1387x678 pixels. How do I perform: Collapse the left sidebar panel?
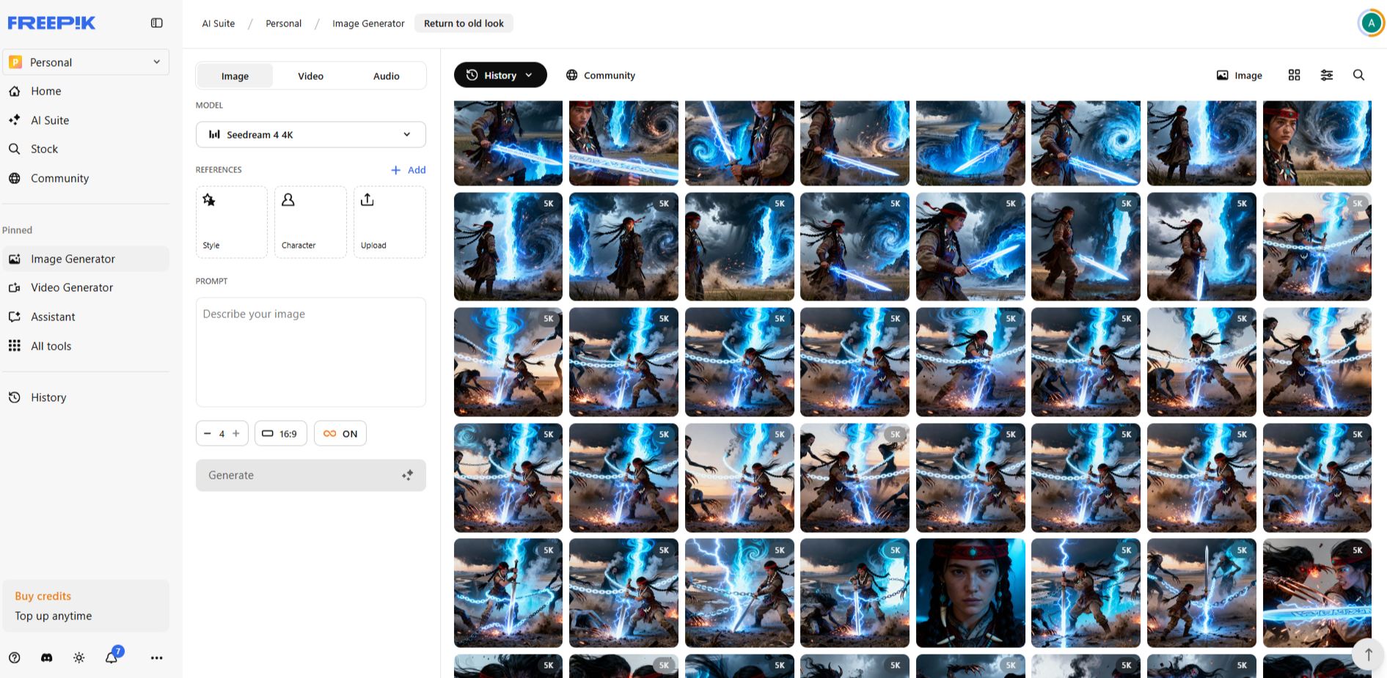tap(157, 23)
